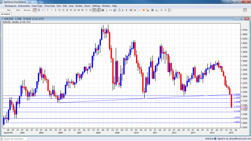
Task: Restore the EUR/USD chart inner window
Action: point(242,19)
